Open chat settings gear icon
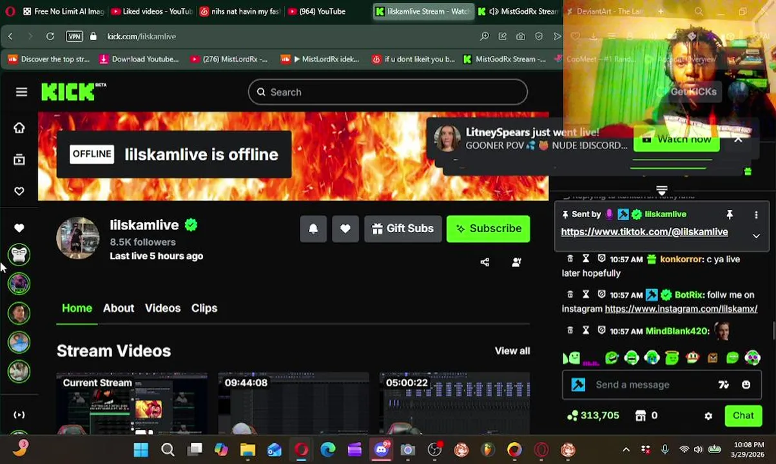Viewport: 776px width, 464px height. click(708, 416)
